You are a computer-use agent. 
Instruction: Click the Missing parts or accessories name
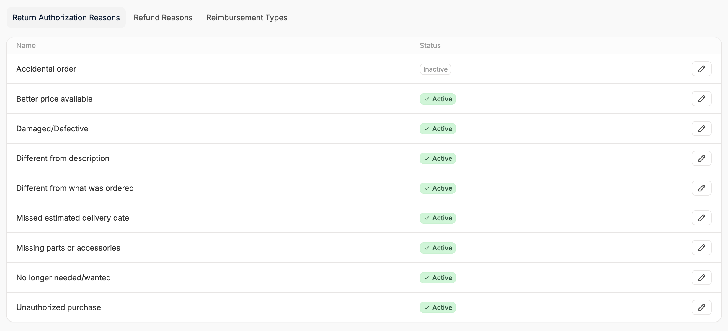tap(68, 248)
